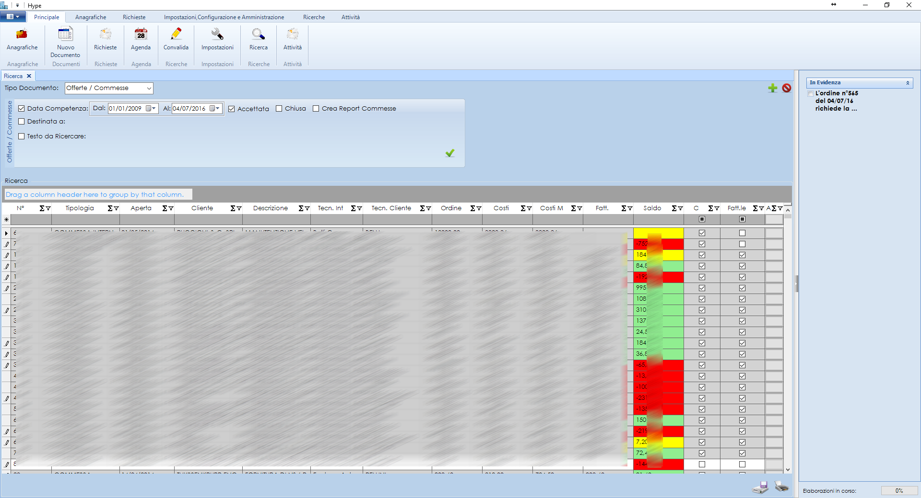Check the L'ordine n°565 evidence item
The width and height of the screenshot is (921, 498).
[x=810, y=94]
